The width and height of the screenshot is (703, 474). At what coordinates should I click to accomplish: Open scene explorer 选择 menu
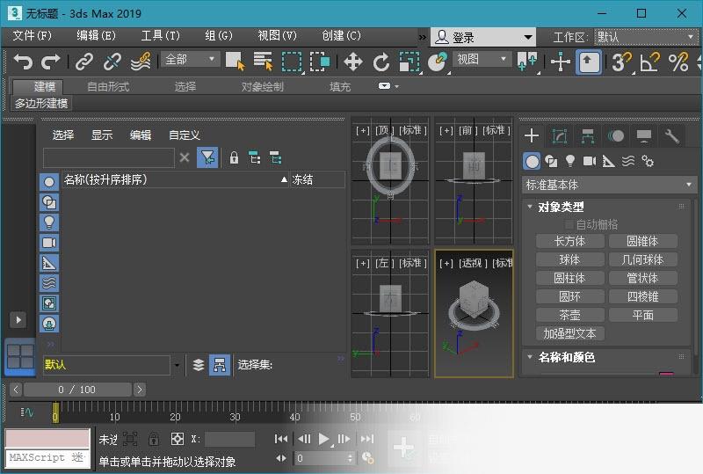63,135
